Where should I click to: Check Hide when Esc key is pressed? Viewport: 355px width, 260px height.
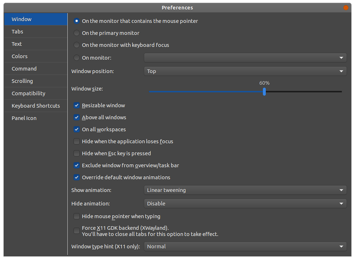click(76, 153)
